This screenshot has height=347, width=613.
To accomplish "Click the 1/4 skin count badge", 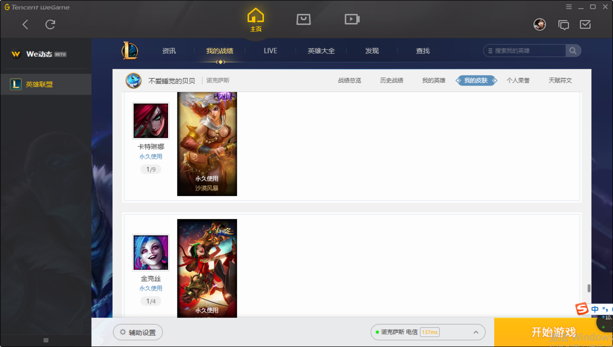I will [151, 301].
